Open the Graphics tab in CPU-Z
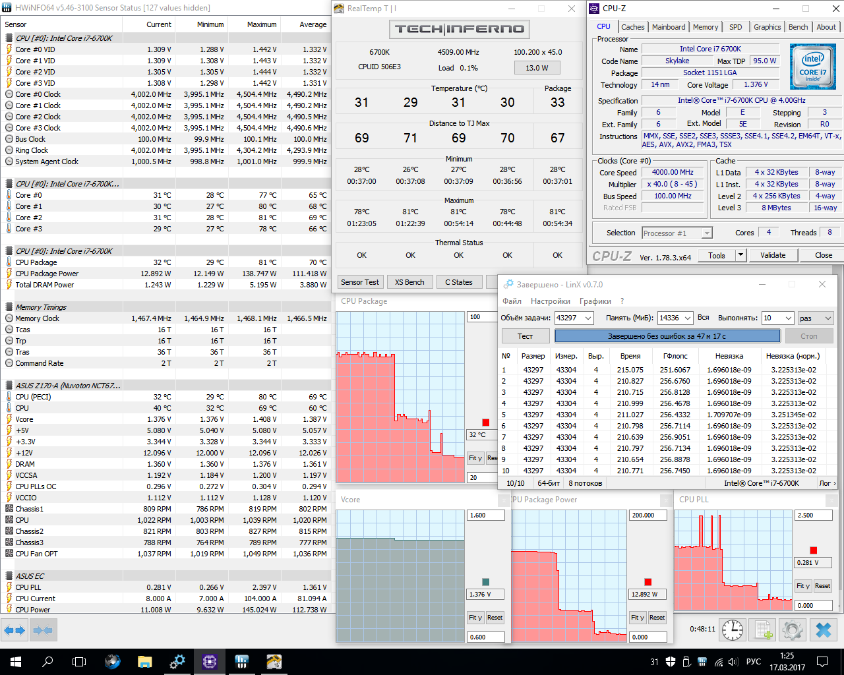 768,27
